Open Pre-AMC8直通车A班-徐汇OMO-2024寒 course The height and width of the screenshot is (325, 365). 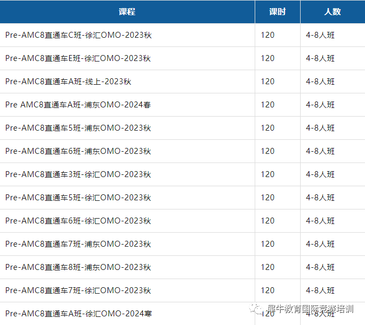[78, 314]
